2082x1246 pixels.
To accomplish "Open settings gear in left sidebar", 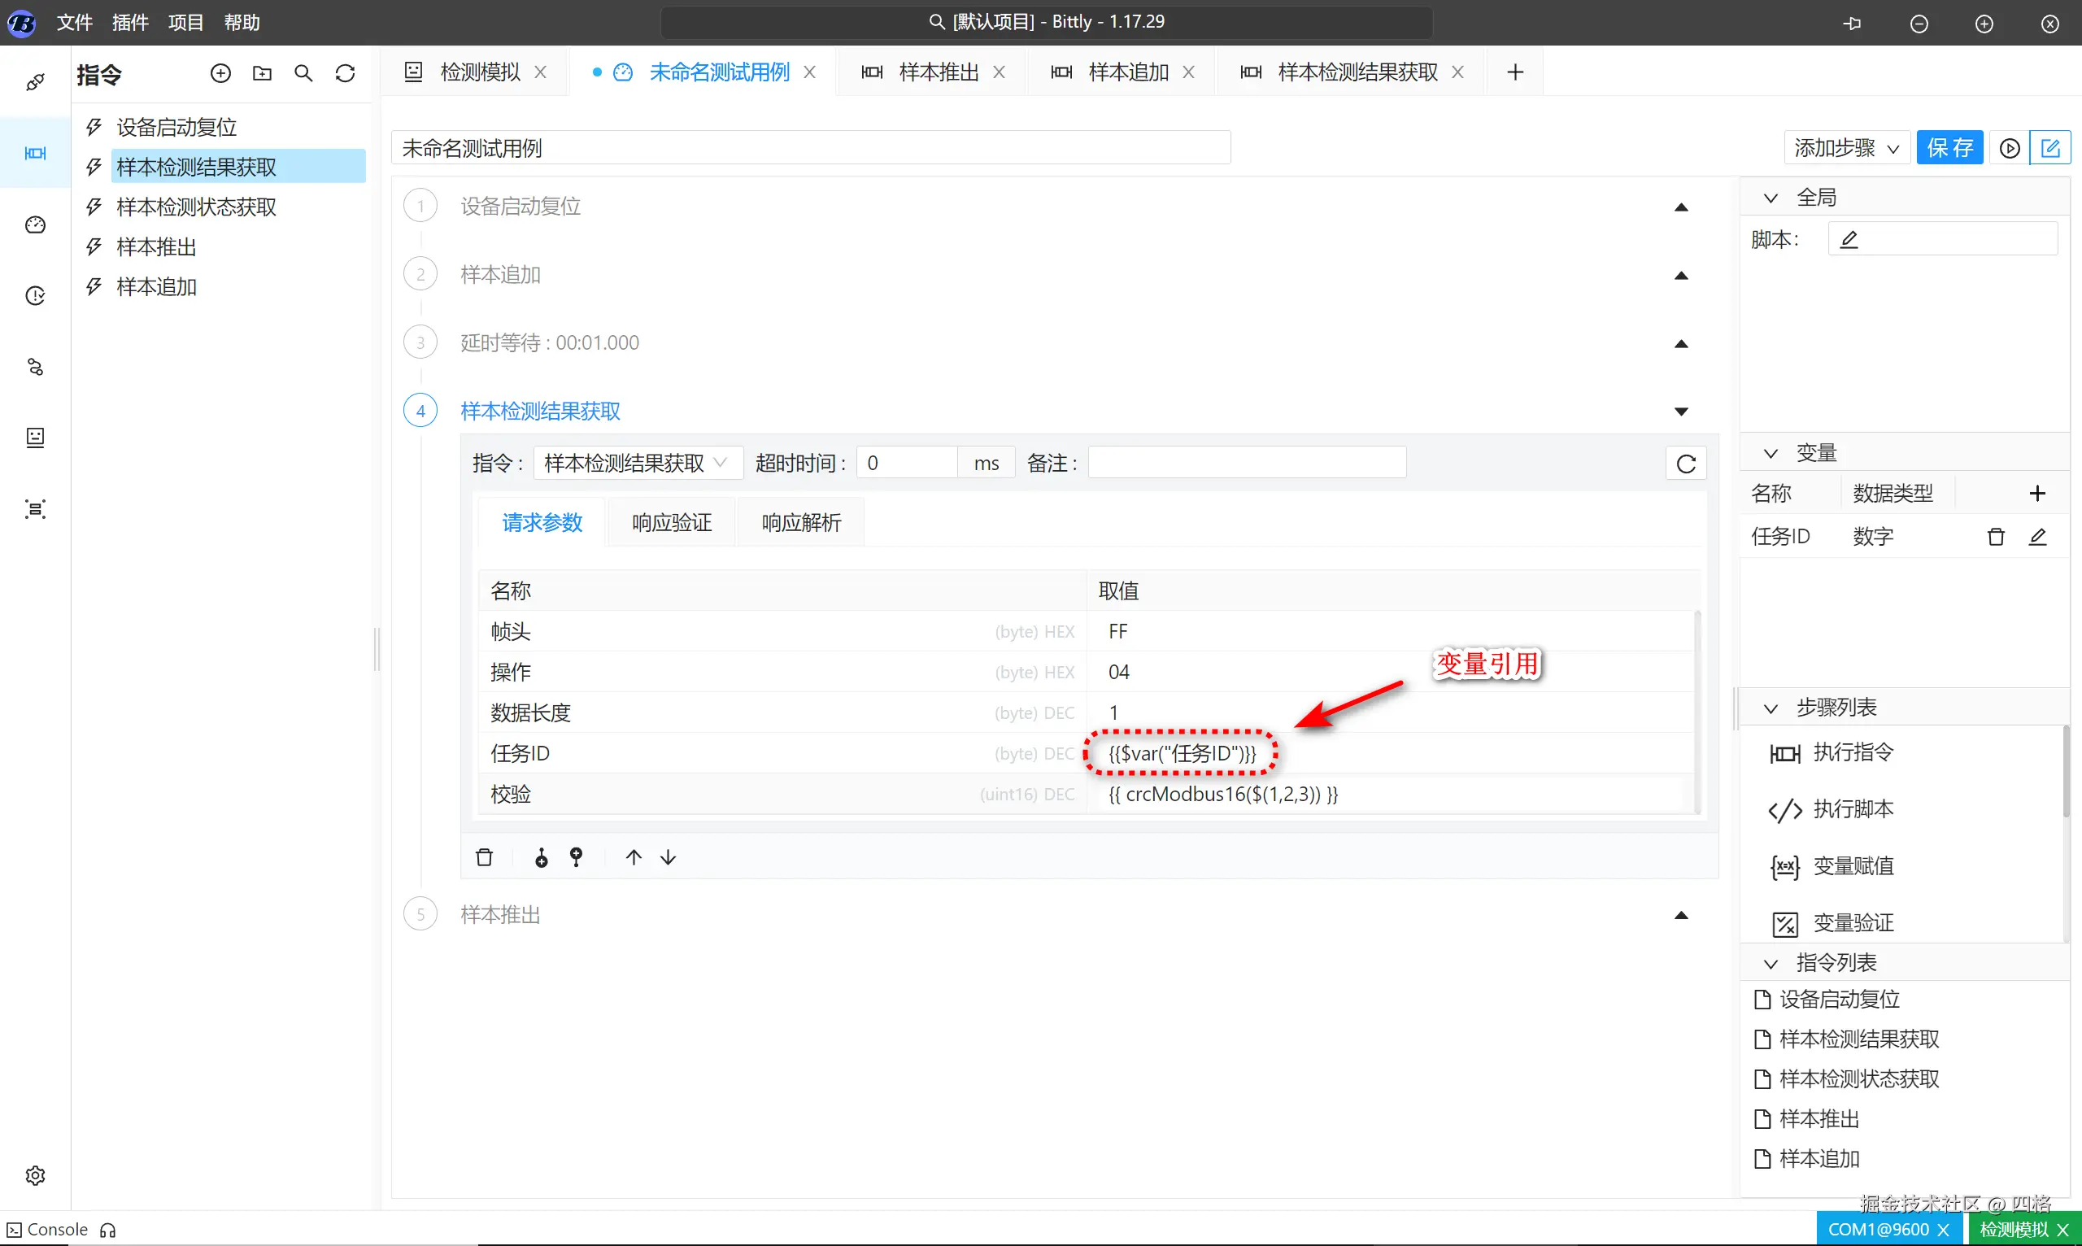I will 35,1174.
